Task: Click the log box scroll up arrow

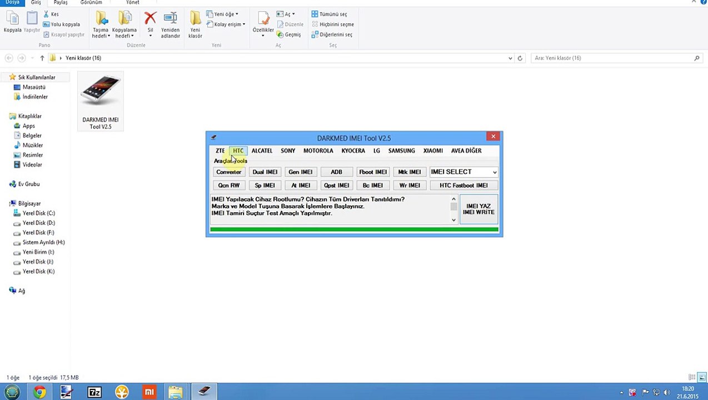Action: tap(453, 199)
